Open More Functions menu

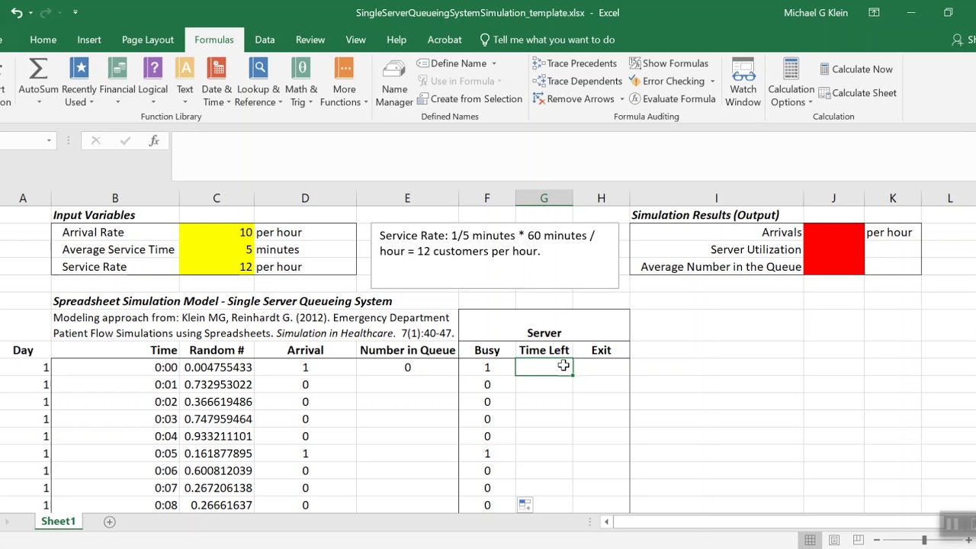(344, 82)
